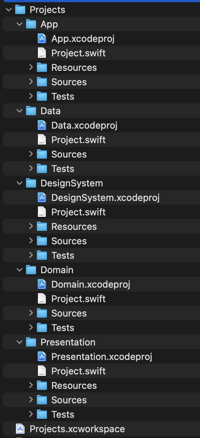The width and height of the screenshot is (200, 438).
Task: Click the Domain folder icon
Action: (x=31, y=270)
